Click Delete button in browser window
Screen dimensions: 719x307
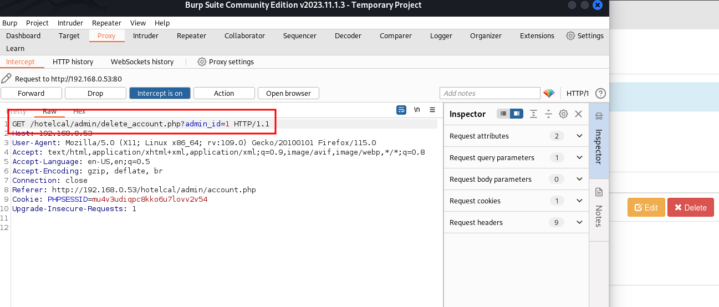tap(691, 208)
